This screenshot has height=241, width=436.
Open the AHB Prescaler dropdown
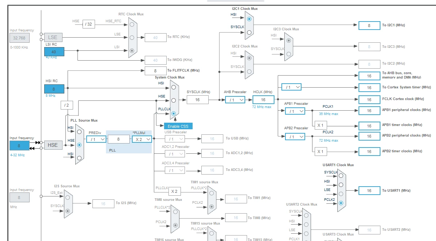pos(235,100)
